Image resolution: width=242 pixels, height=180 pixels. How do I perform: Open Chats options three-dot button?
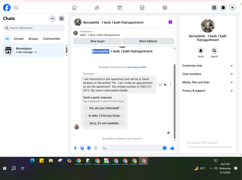coord(52,18)
